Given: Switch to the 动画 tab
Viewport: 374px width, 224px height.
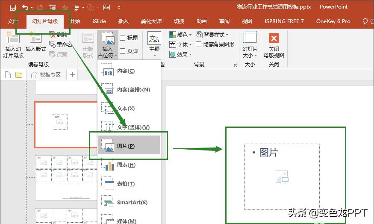Looking at the screenshot, I should [x=202, y=21].
